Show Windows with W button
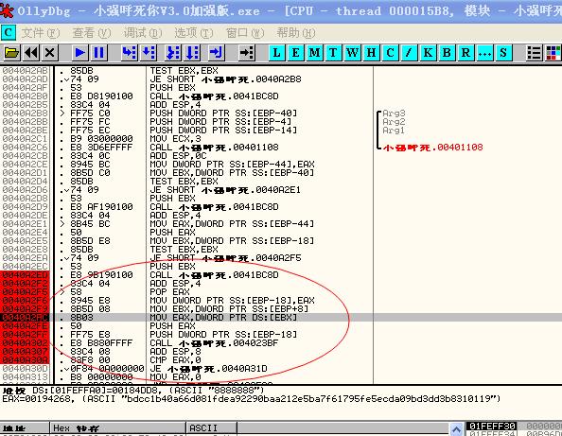Viewport: 562px width, 436px height. pyautogui.click(x=352, y=53)
